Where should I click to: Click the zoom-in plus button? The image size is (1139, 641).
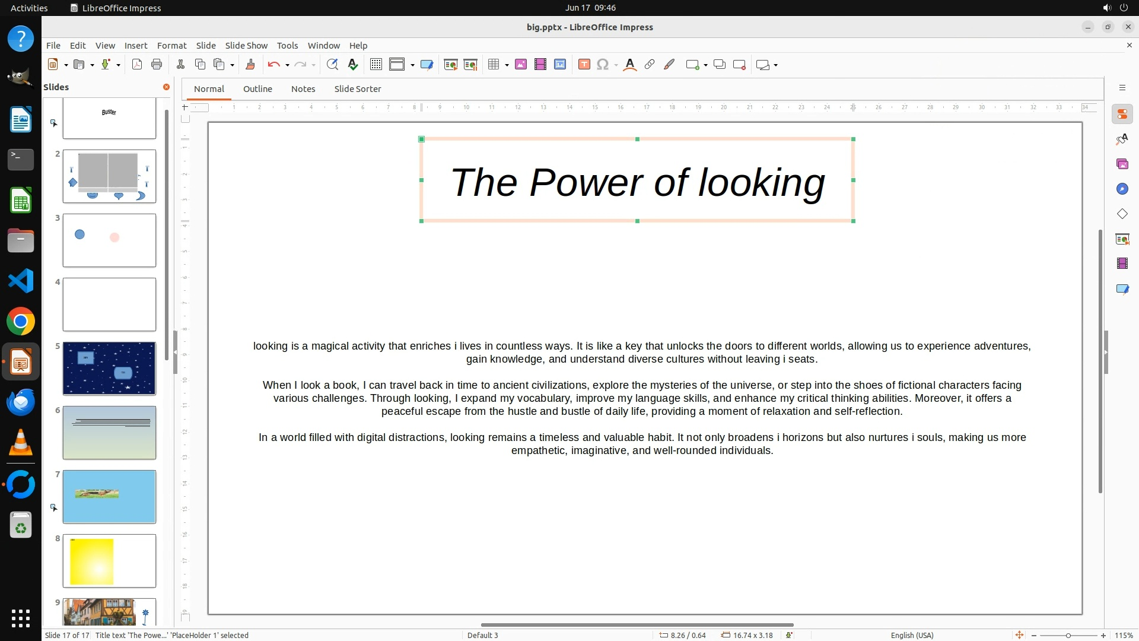click(x=1103, y=635)
